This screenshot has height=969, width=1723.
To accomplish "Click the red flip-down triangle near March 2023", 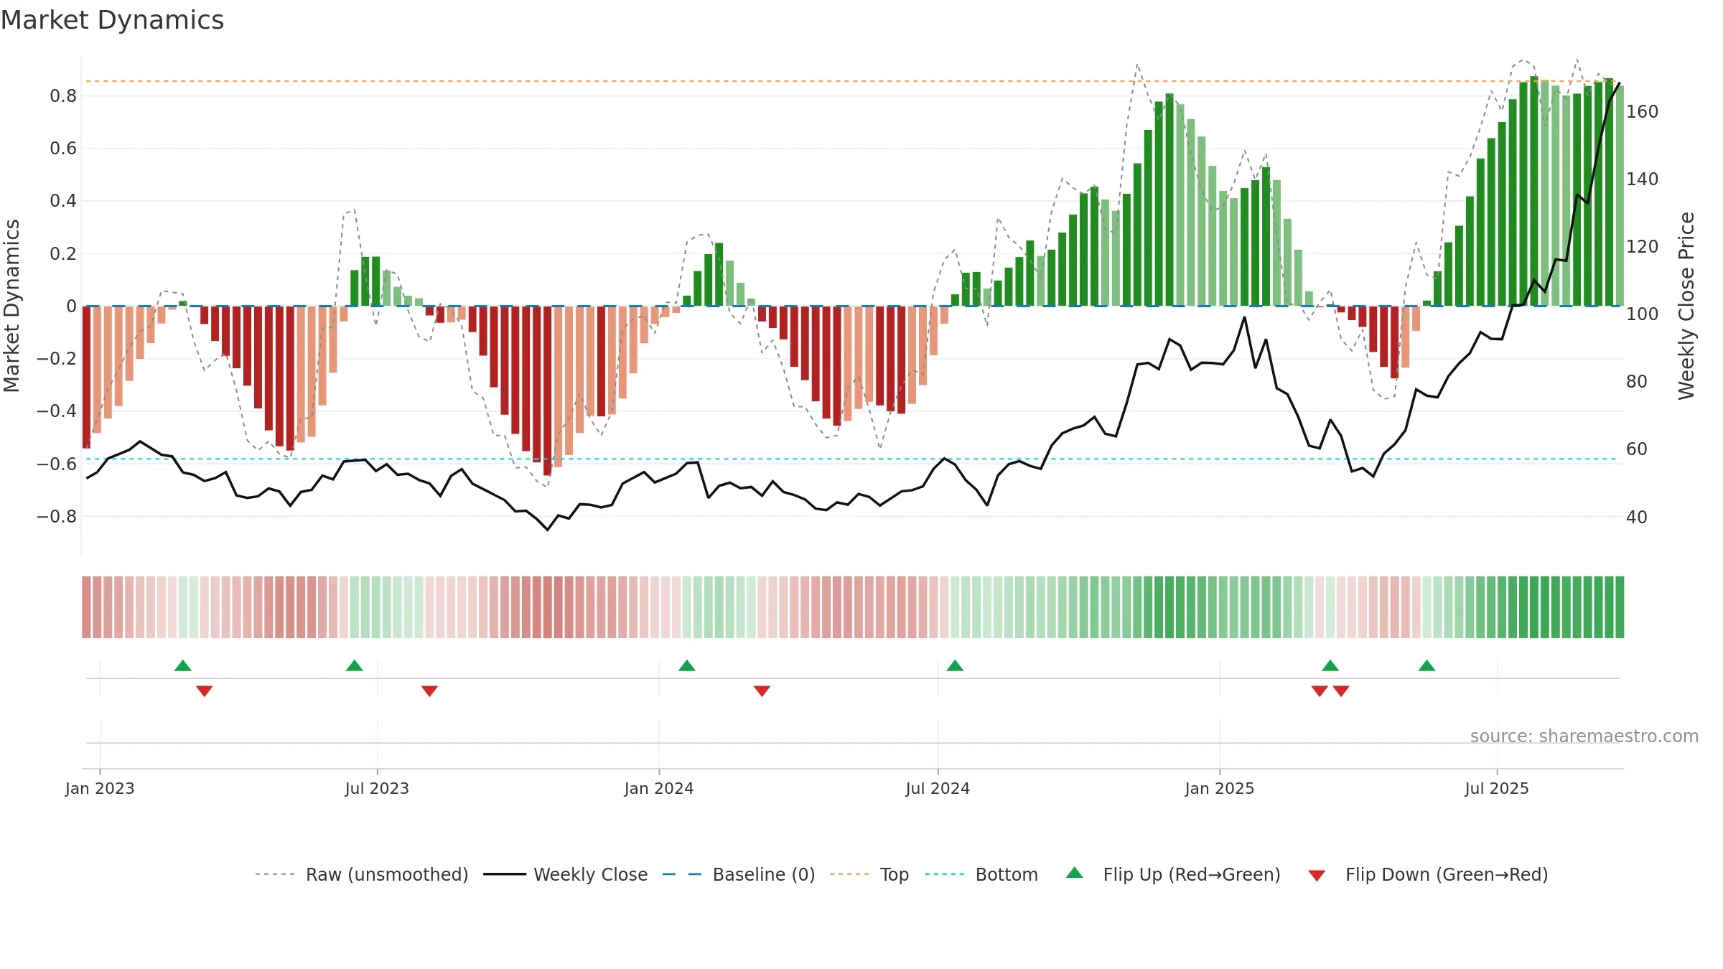I will click(x=205, y=691).
